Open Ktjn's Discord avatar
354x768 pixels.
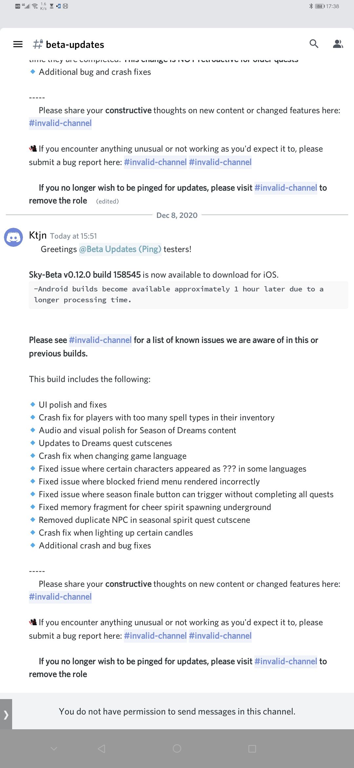click(x=13, y=237)
